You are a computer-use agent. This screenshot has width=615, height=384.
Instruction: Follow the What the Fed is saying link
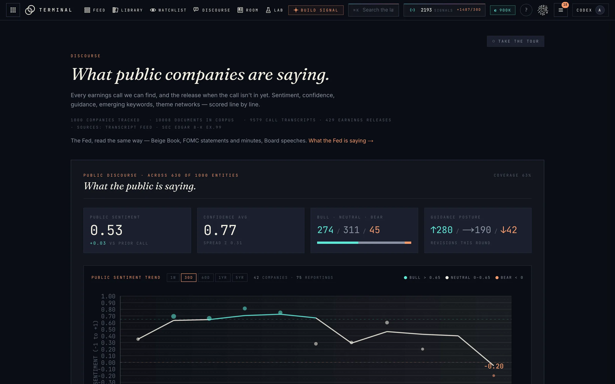[x=341, y=141]
